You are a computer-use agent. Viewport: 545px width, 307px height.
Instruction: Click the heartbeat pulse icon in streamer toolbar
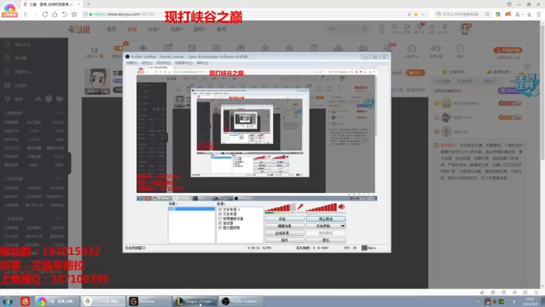[143, 48]
